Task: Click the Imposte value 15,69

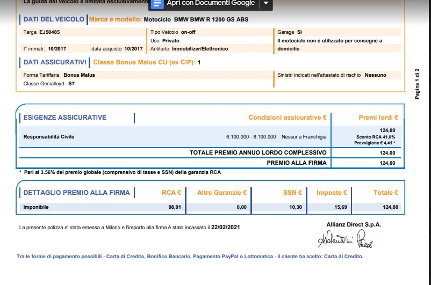Action: [x=341, y=207]
